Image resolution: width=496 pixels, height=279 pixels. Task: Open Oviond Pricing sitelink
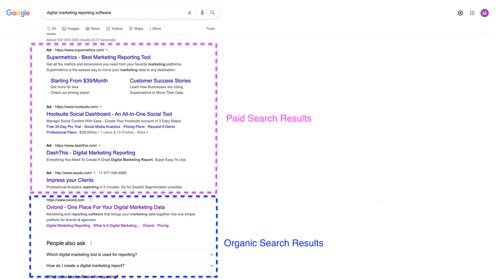click(x=163, y=226)
